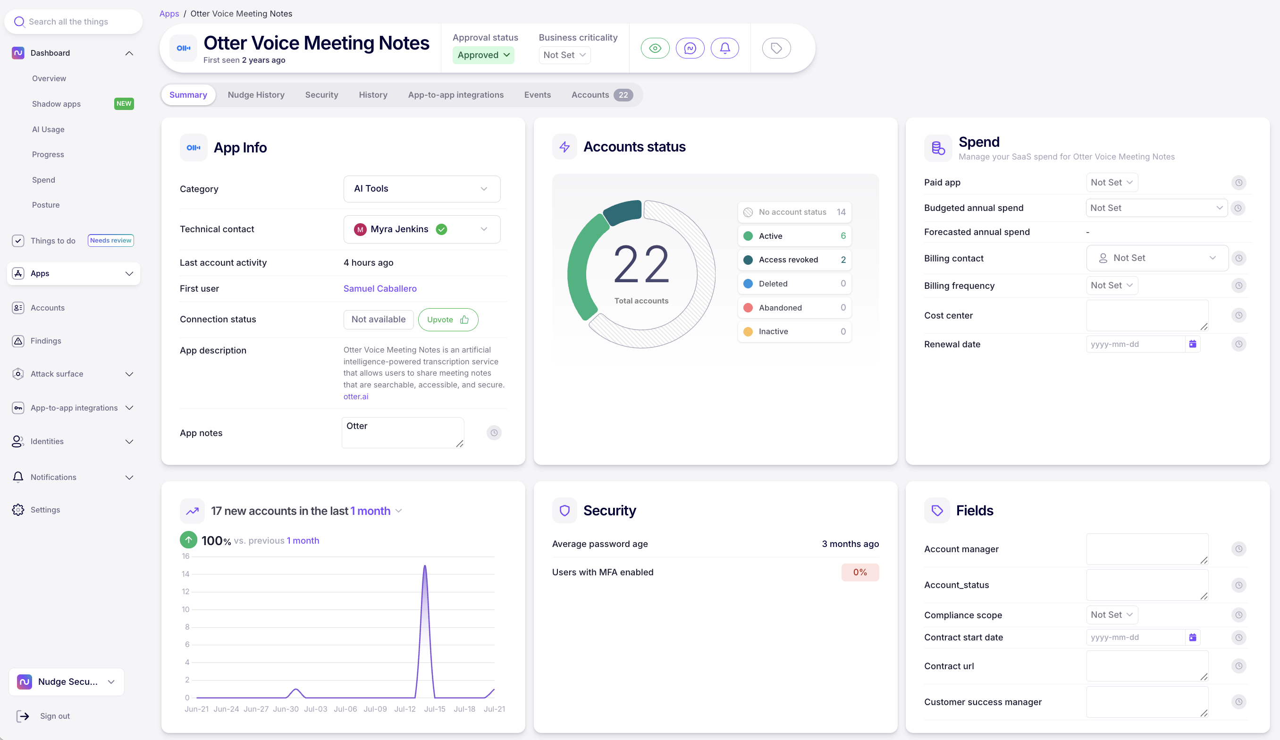Open the Budgeted annual spend dropdown

(x=1156, y=208)
